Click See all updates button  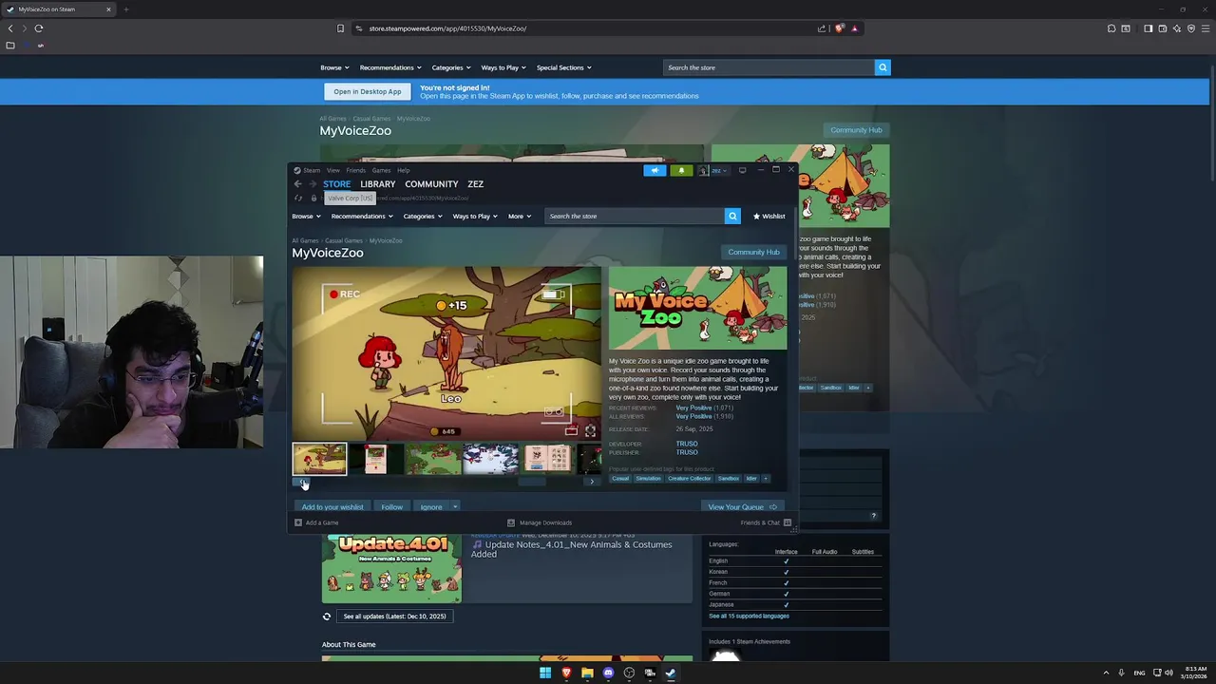tap(394, 617)
